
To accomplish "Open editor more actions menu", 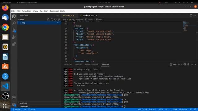I will [195, 15].
